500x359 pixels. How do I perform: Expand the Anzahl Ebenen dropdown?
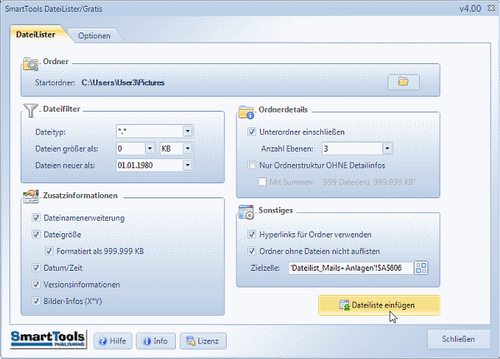(387, 148)
